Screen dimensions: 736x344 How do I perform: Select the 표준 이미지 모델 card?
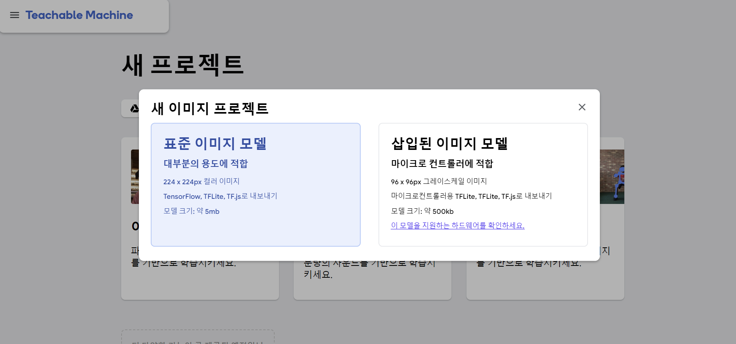pyautogui.click(x=256, y=185)
